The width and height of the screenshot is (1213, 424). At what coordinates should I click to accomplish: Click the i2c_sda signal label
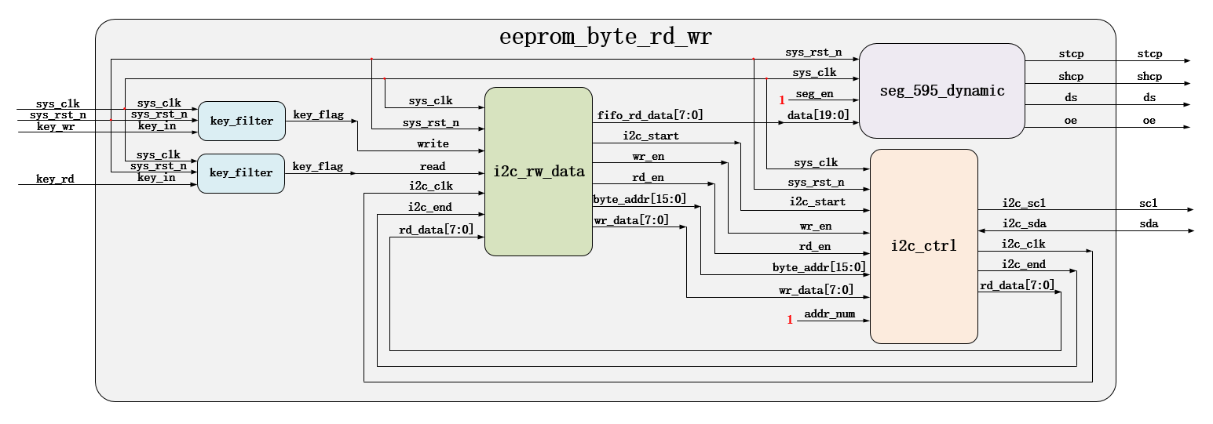coord(1024,224)
